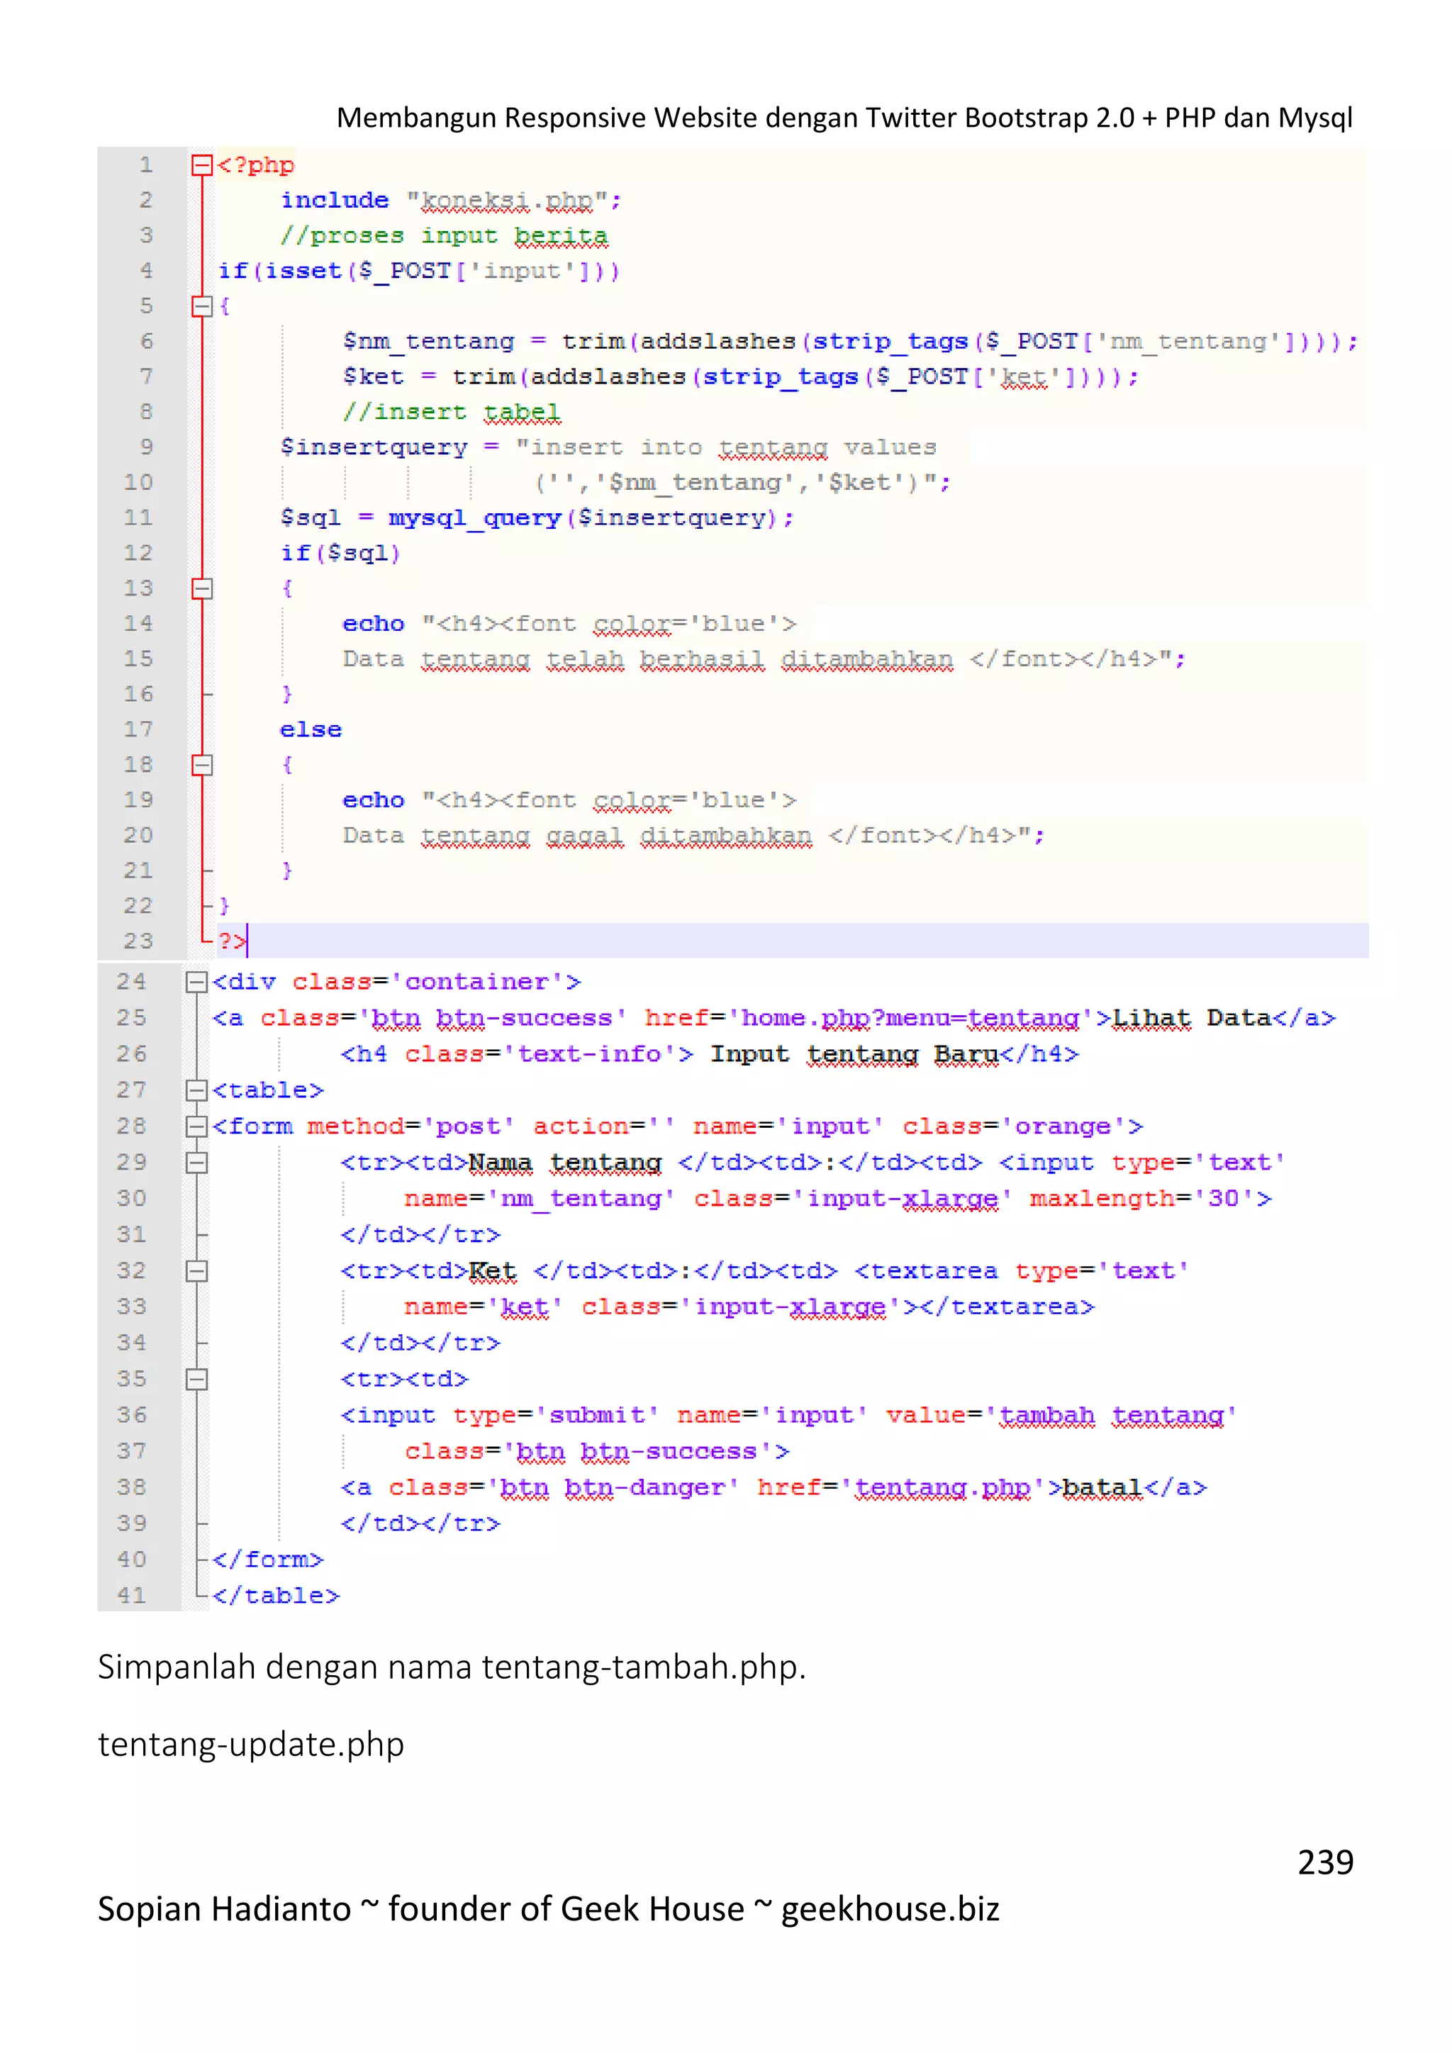
Task: Collapse the else block fold on line 18
Action: coord(202,764)
